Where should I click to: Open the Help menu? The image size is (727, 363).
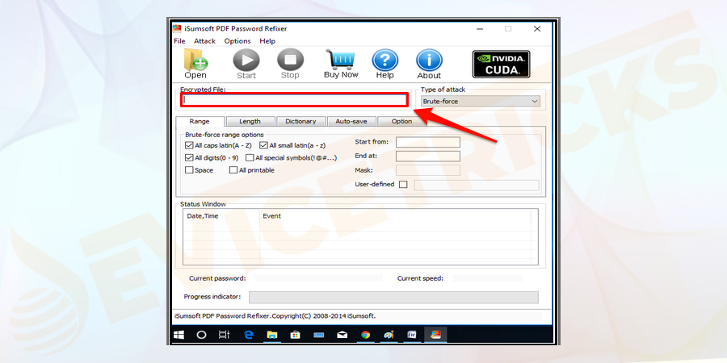[x=267, y=41]
